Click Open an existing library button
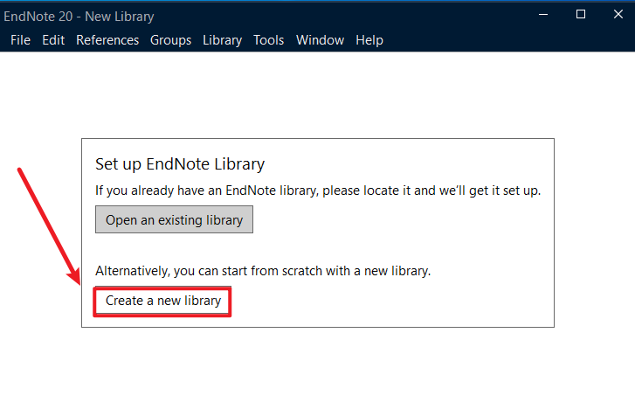 click(174, 219)
